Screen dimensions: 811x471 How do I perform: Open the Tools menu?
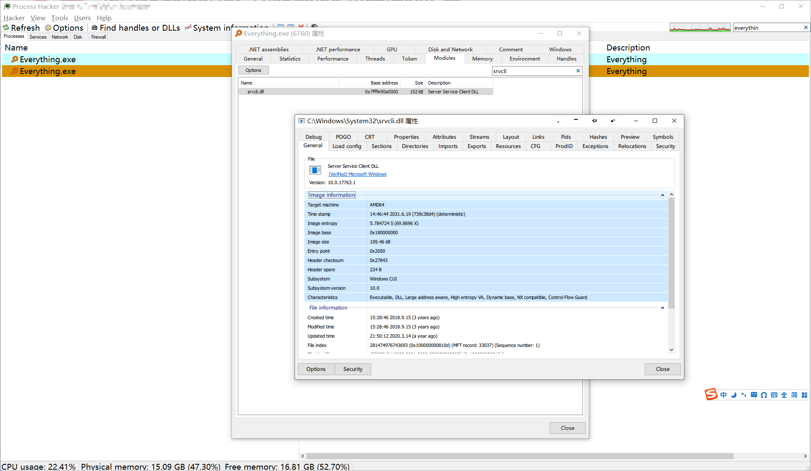tap(59, 18)
